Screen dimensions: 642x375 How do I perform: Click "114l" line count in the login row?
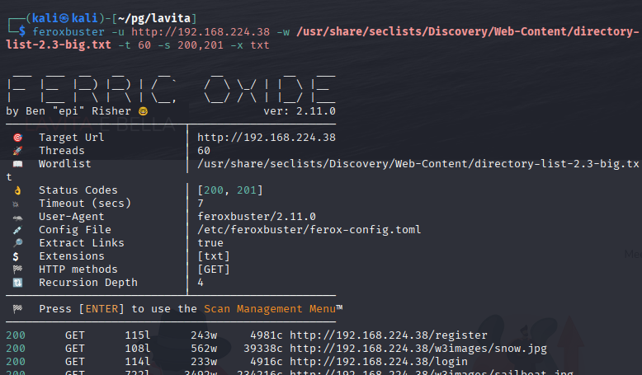[x=138, y=362]
